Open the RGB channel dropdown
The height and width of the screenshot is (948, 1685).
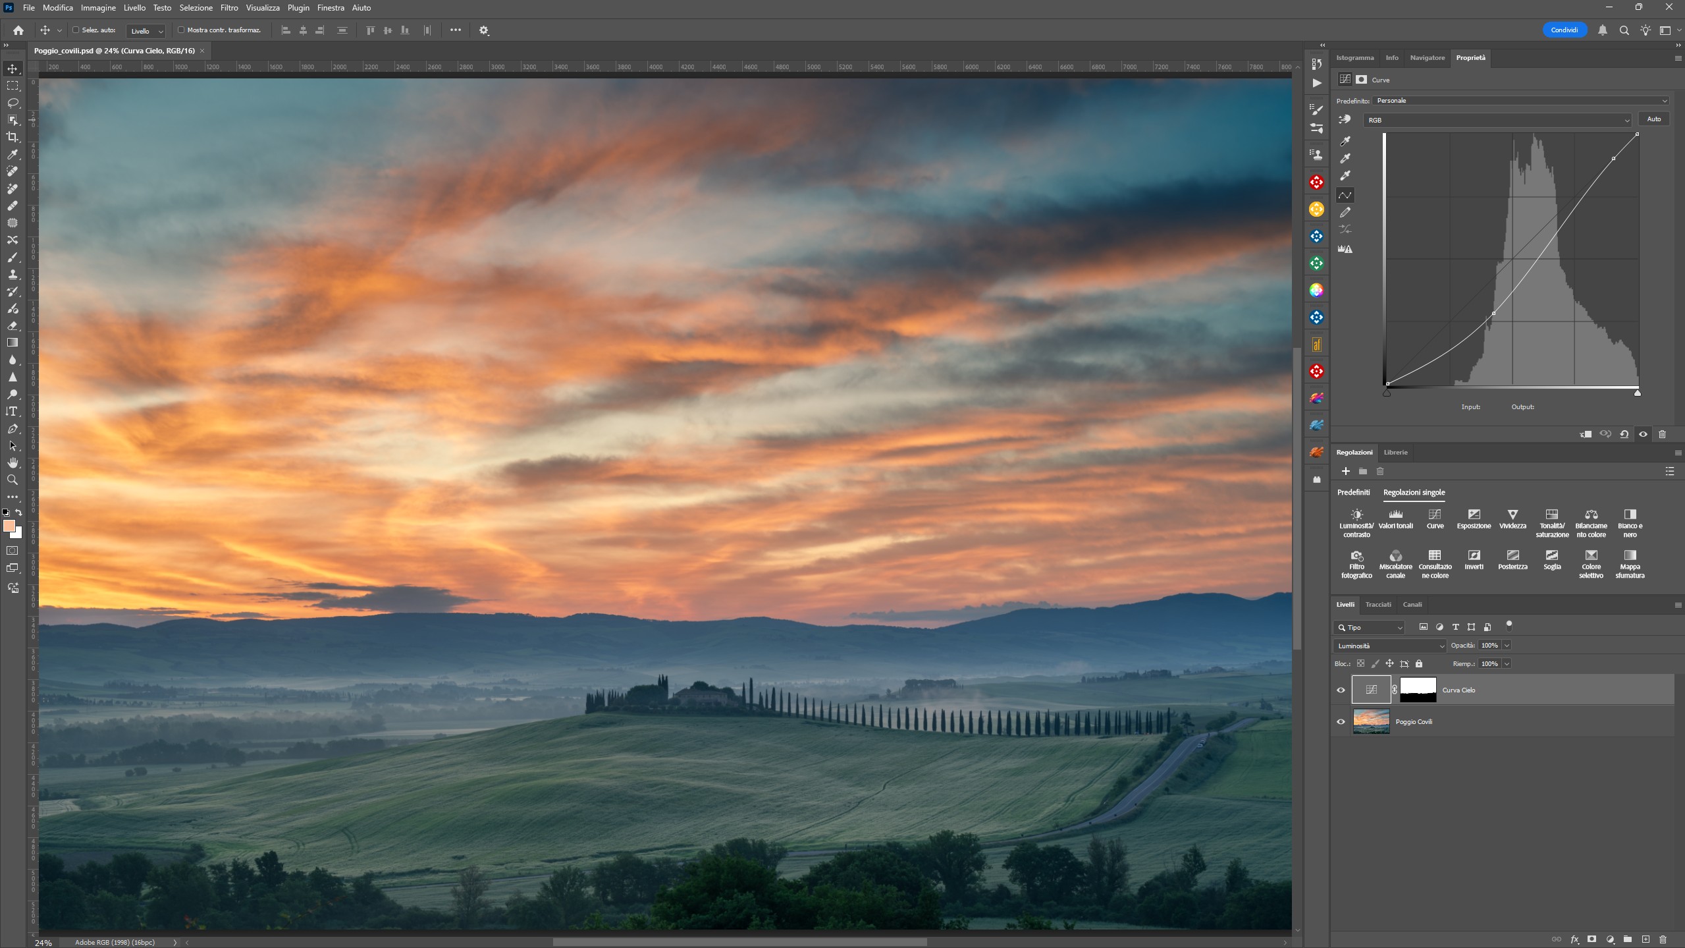(1497, 120)
